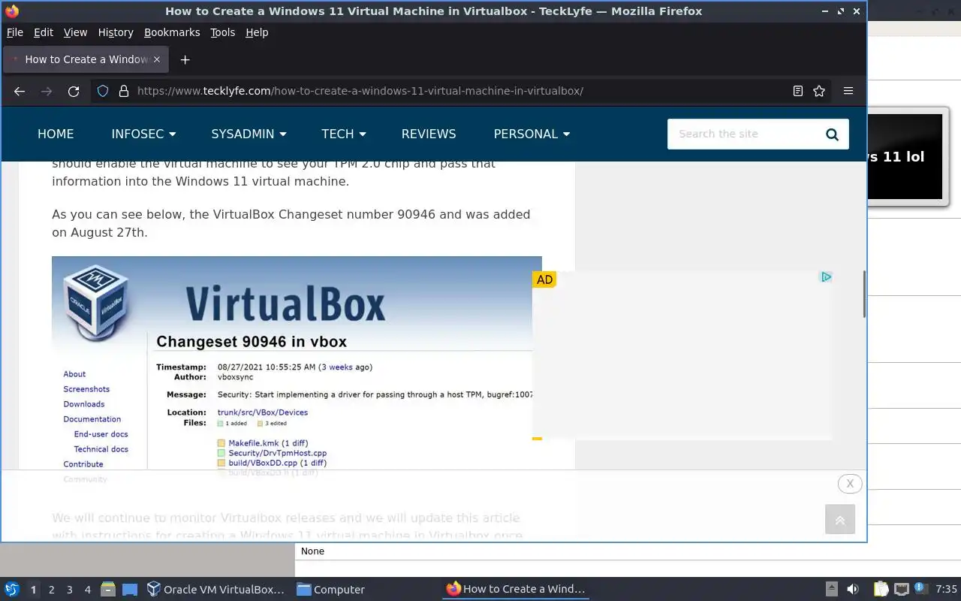961x601 pixels.
Task: Click the show desktop taskbar icon
Action: pos(130,590)
